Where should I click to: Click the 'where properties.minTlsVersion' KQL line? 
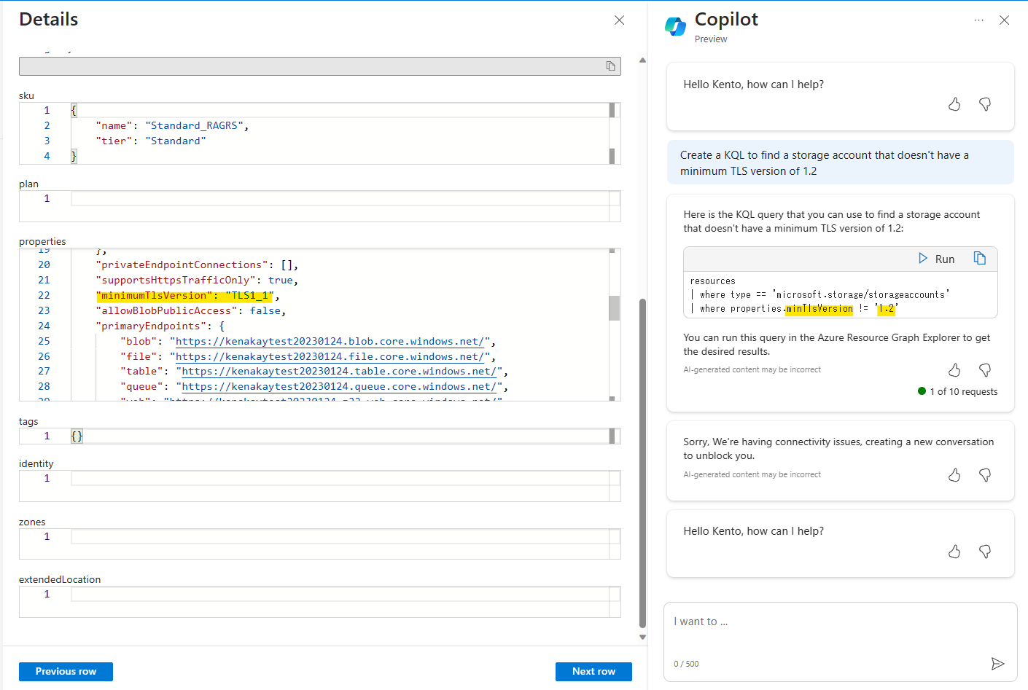(794, 308)
